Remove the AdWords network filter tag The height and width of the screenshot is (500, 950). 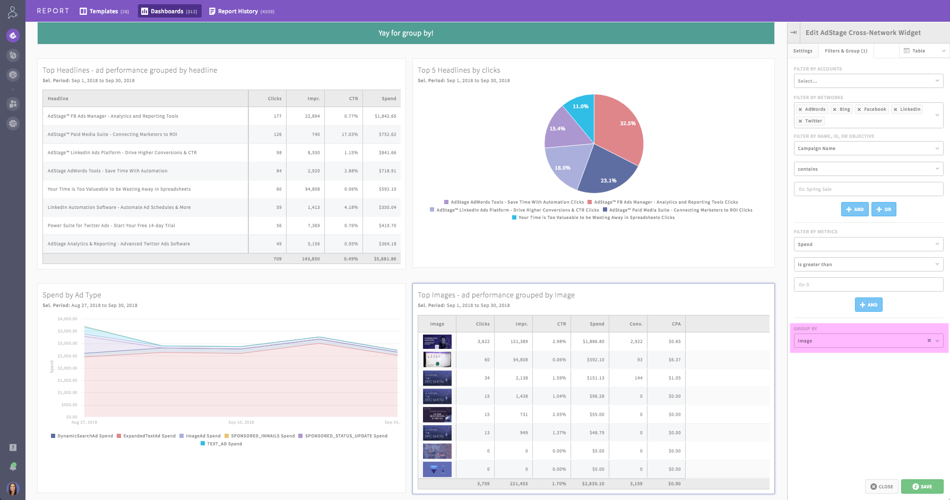pyautogui.click(x=800, y=109)
